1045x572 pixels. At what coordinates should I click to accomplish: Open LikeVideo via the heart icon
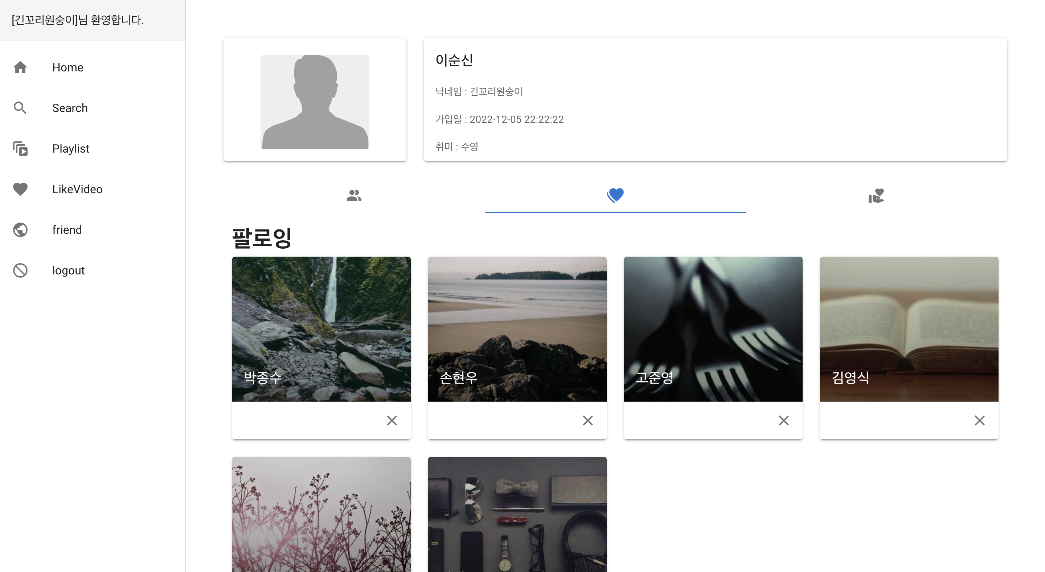pyautogui.click(x=20, y=189)
